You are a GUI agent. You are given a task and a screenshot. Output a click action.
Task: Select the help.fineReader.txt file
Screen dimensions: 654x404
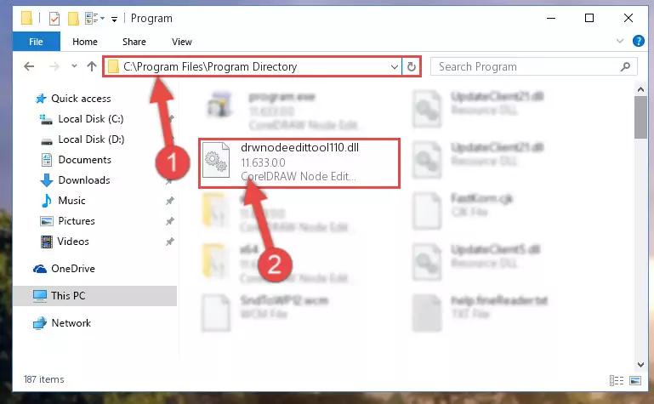pos(480,313)
